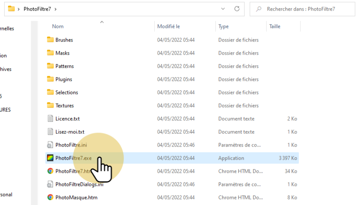This screenshot has width=357, height=205.
Task: Select the Selections folder name
Action: click(x=67, y=92)
